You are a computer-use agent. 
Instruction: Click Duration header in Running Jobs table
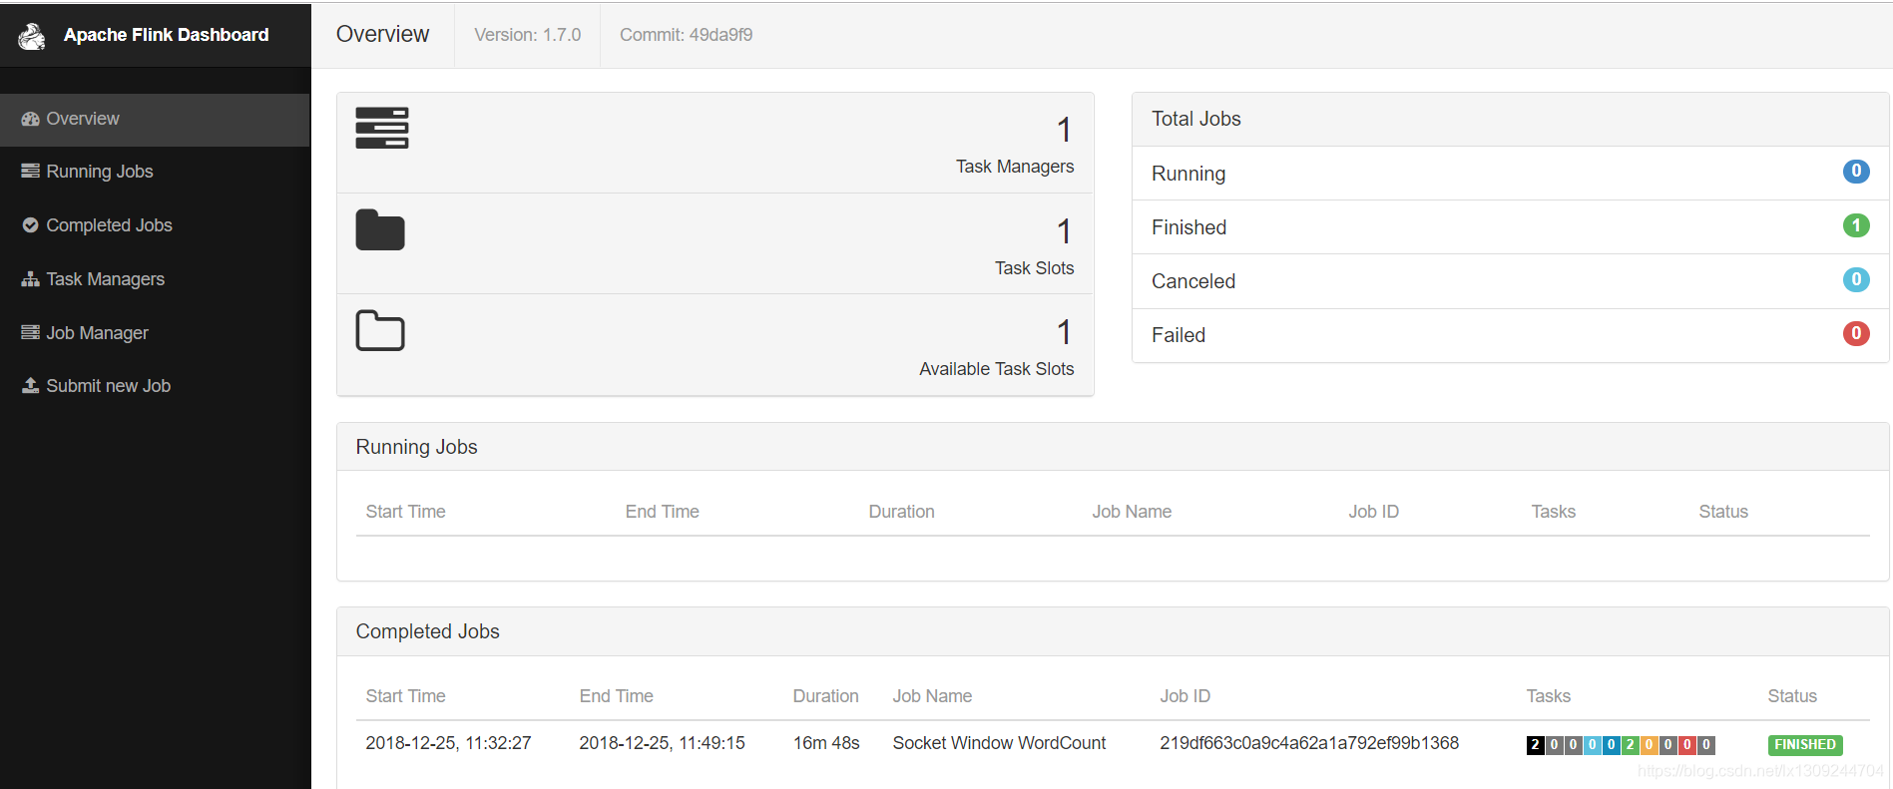point(901,512)
